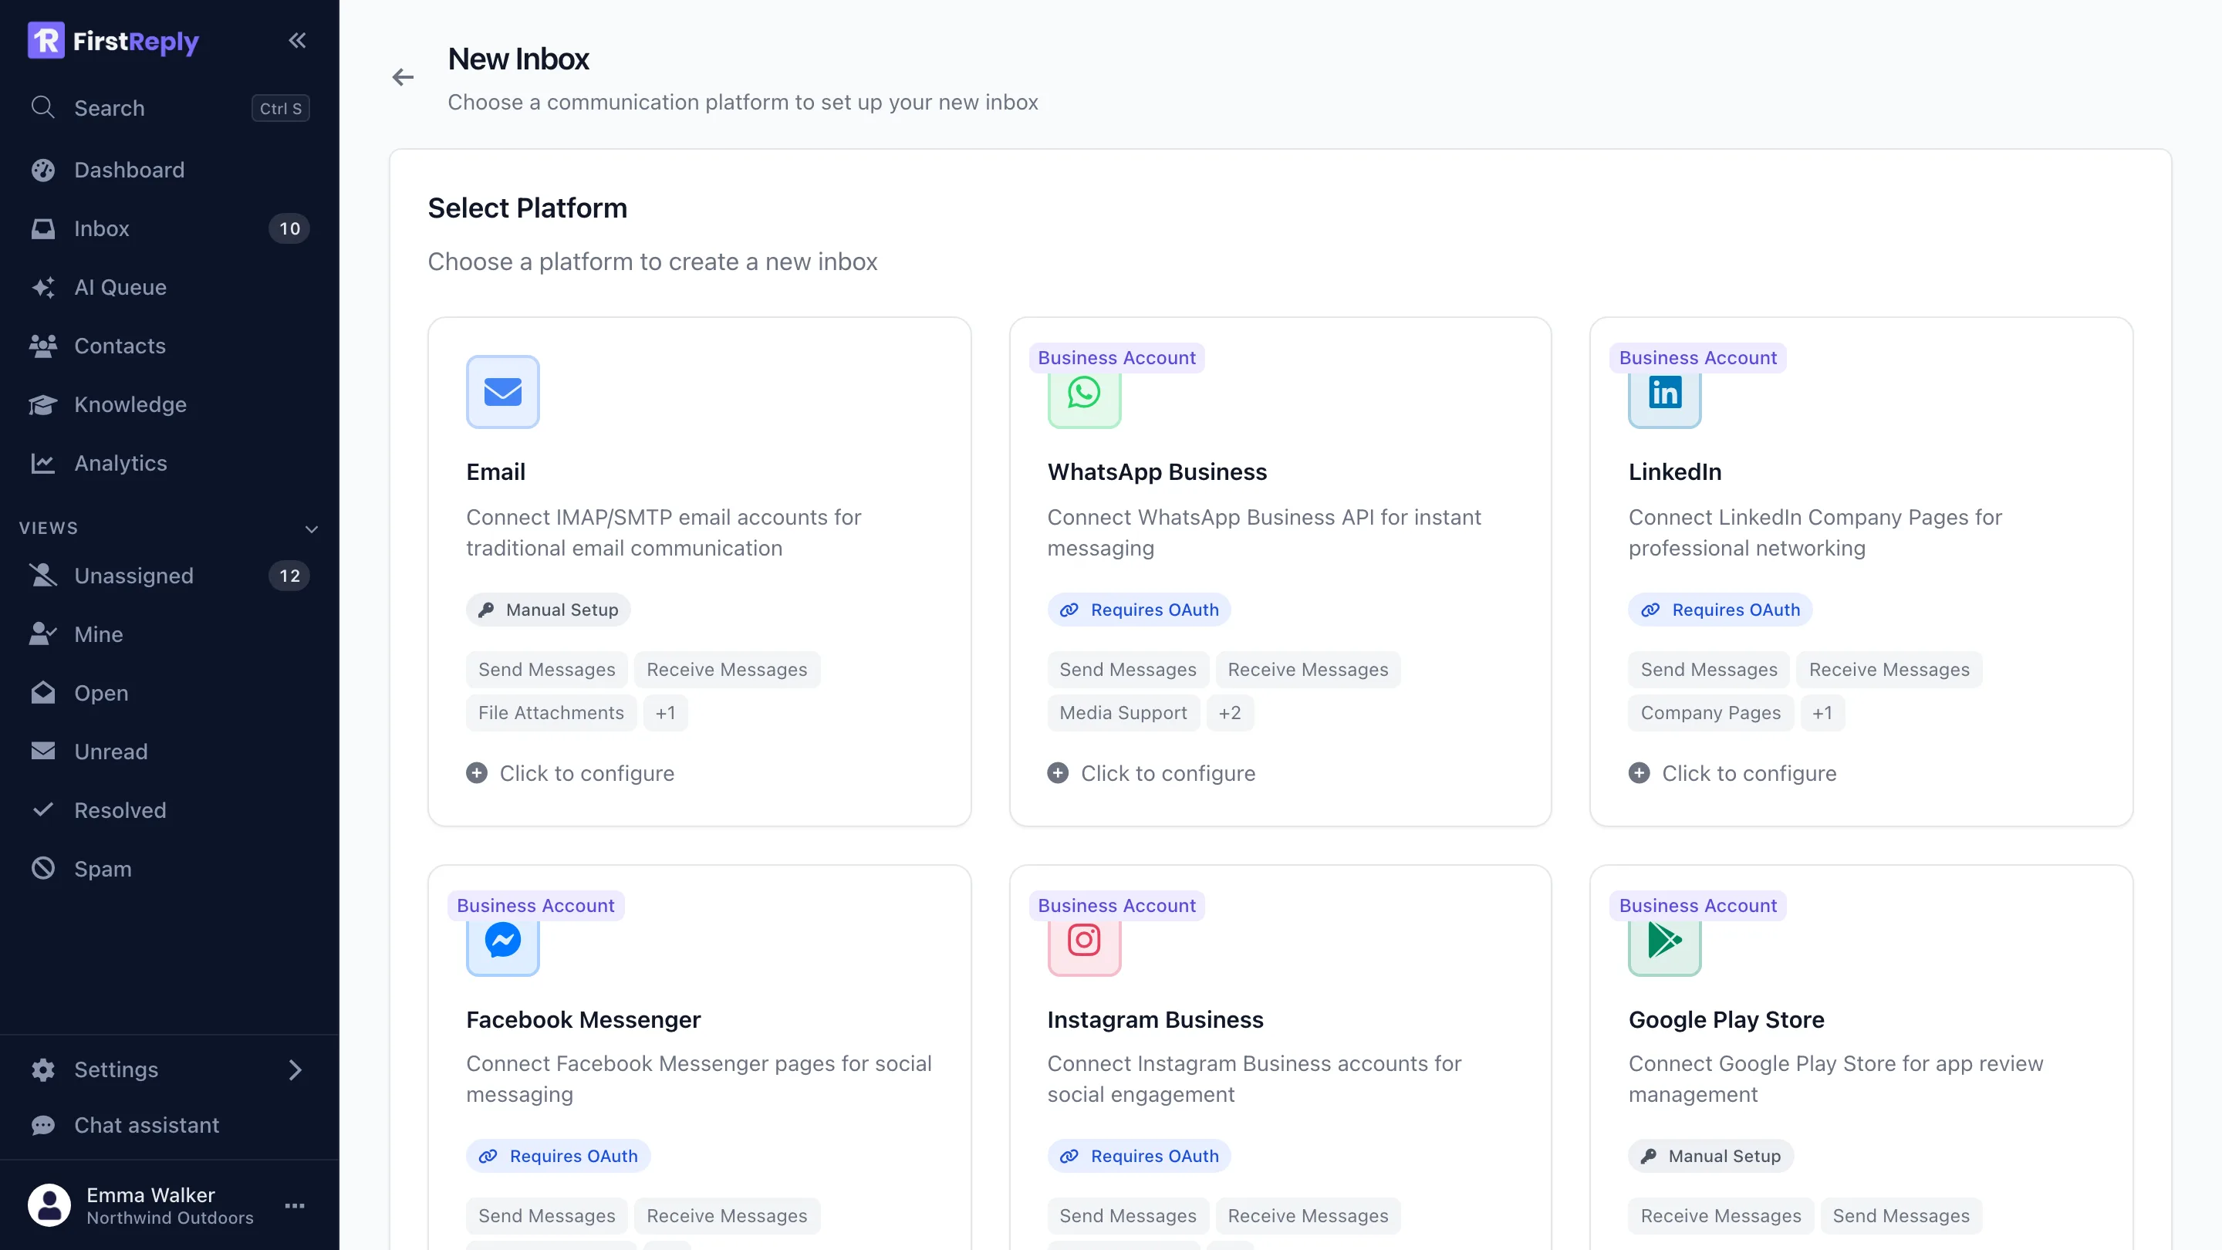Click the Knowledge graduation cap icon
The image size is (2222, 1250).
[43, 404]
